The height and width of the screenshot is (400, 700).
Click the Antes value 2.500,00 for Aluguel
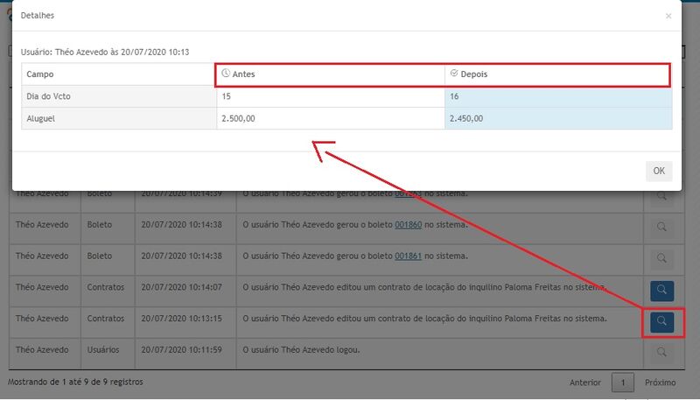(x=239, y=118)
